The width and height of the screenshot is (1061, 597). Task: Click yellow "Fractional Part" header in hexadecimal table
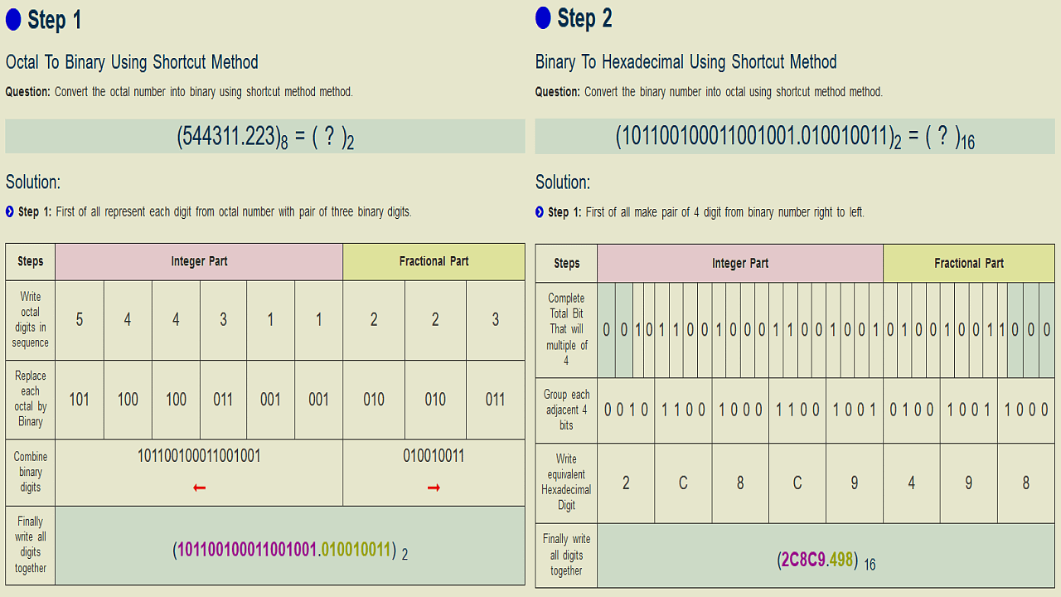pos(969,264)
